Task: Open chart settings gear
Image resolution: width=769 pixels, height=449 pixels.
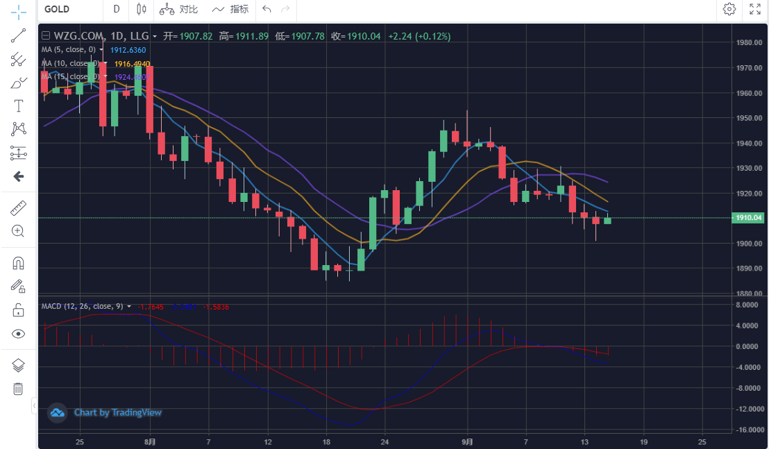Action: 729,9
